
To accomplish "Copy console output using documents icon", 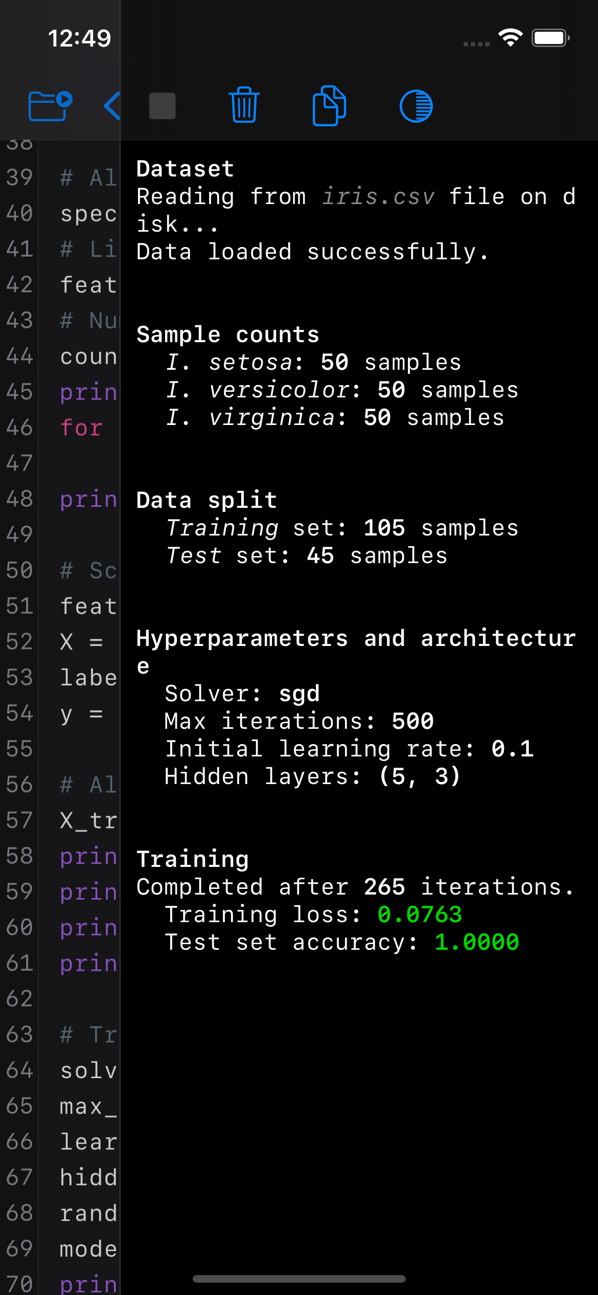I will coord(329,105).
